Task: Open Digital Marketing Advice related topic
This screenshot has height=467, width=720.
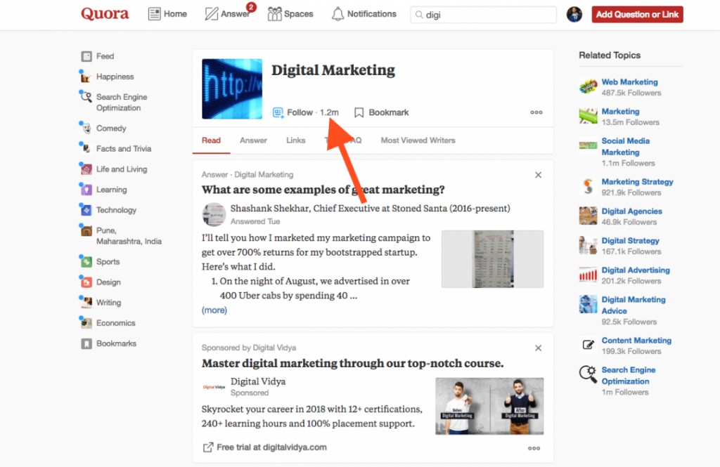Action: tap(634, 305)
